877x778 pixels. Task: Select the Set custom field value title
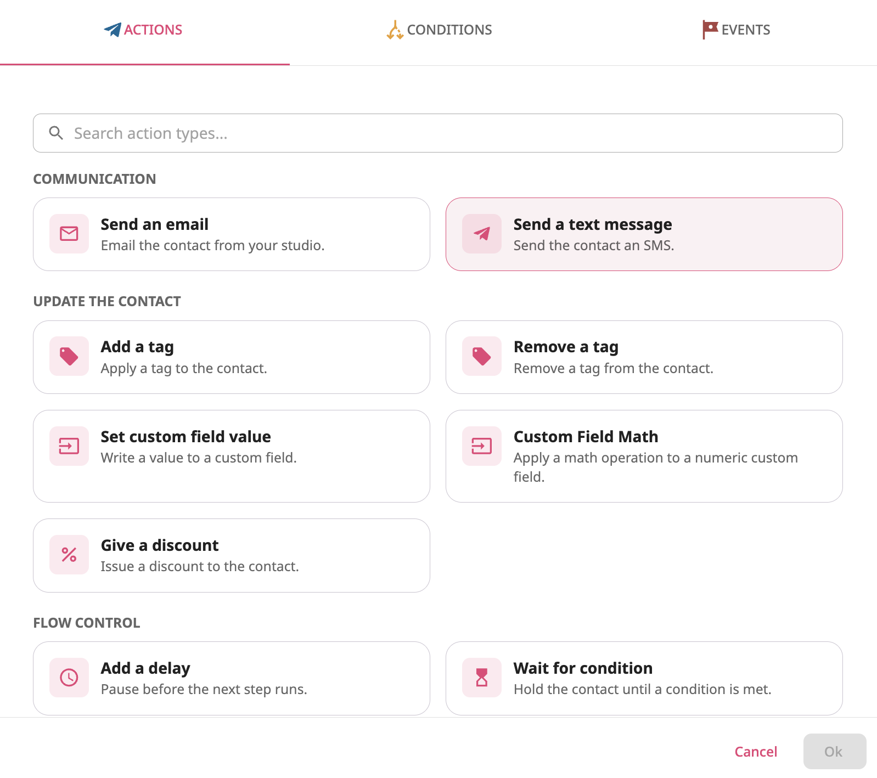[186, 437]
